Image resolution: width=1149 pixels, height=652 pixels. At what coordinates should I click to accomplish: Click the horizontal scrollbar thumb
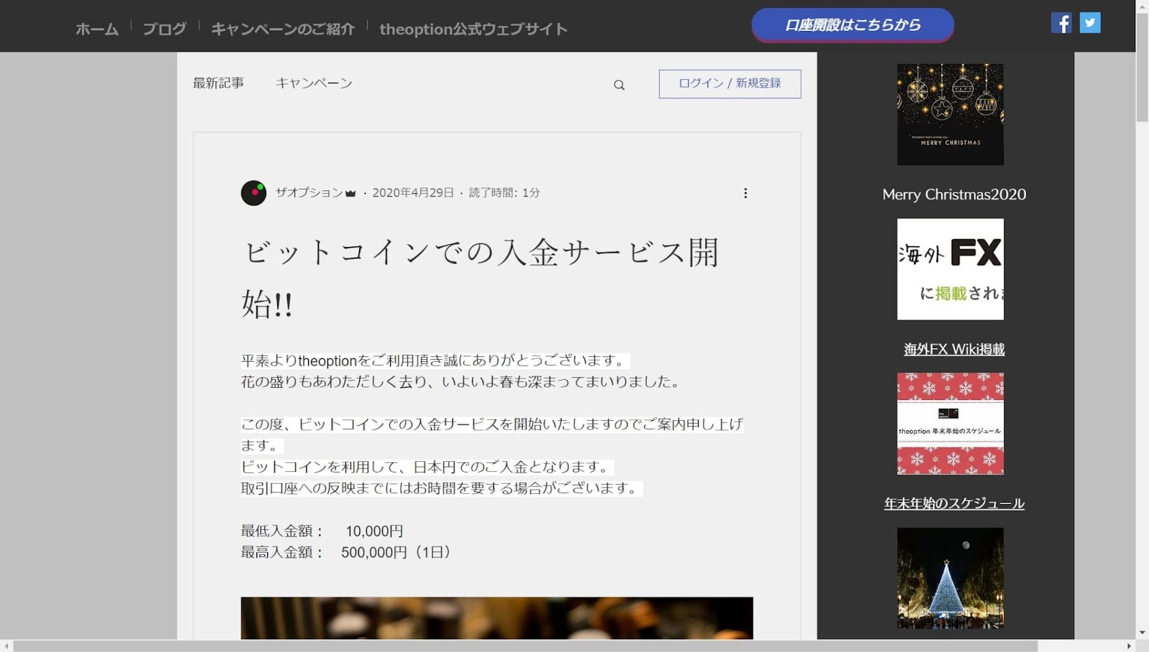click(x=526, y=646)
